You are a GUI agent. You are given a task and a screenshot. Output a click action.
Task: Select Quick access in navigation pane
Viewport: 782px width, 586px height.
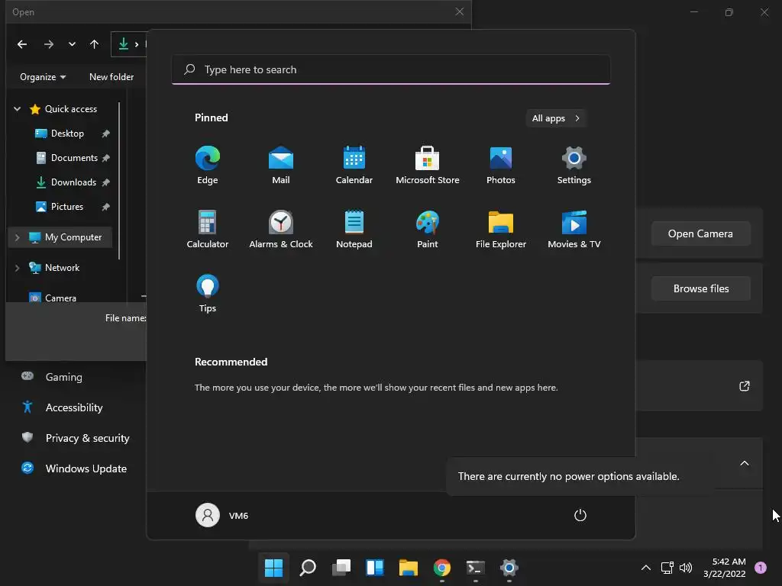click(63, 108)
